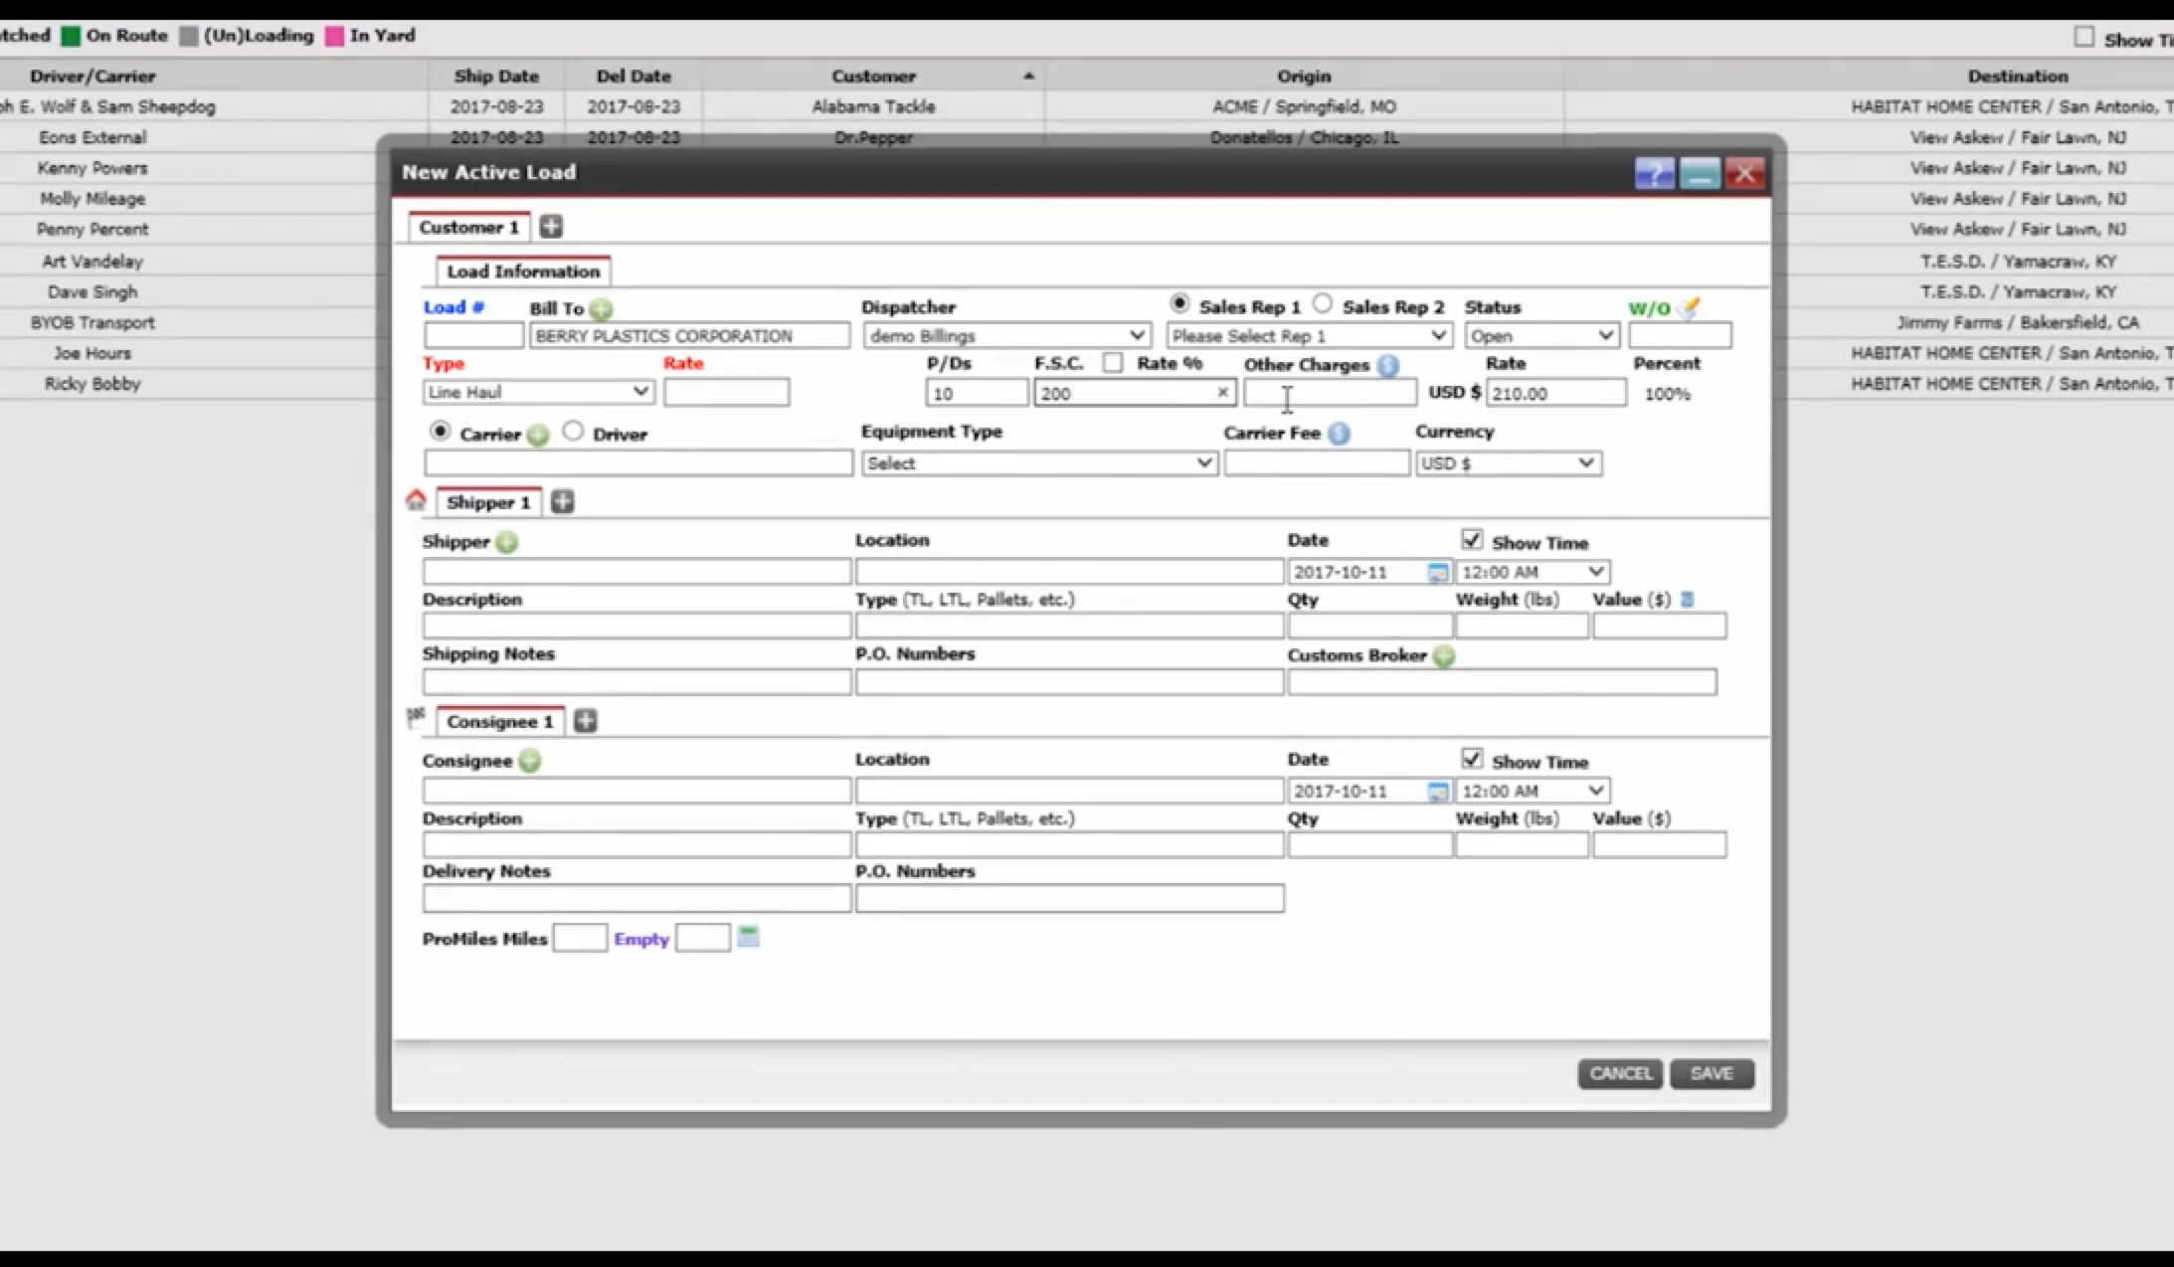Click the Load # input field

pos(473,336)
